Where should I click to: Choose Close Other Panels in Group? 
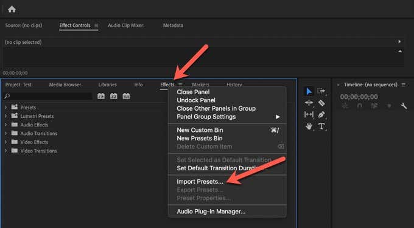(x=216, y=108)
